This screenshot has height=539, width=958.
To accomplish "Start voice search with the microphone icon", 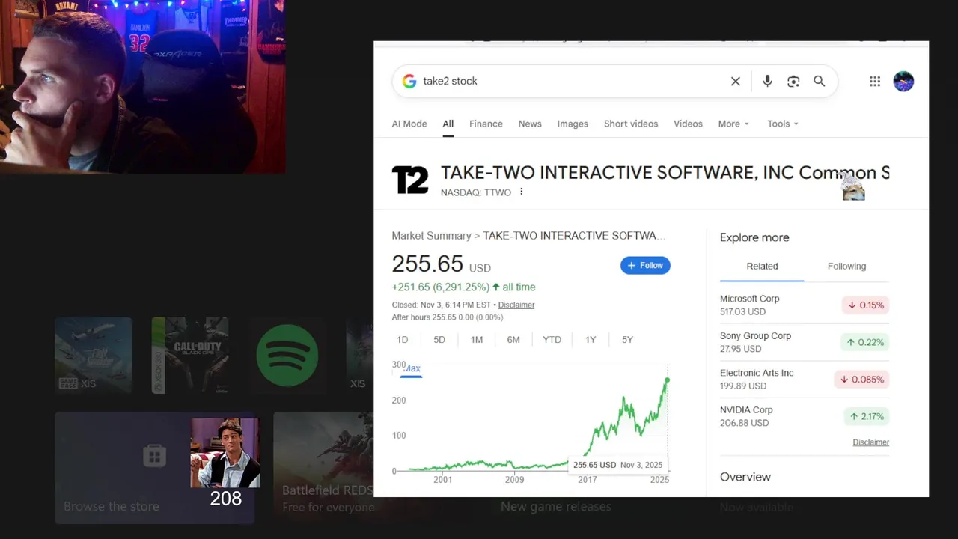I will [x=767, y=81].
